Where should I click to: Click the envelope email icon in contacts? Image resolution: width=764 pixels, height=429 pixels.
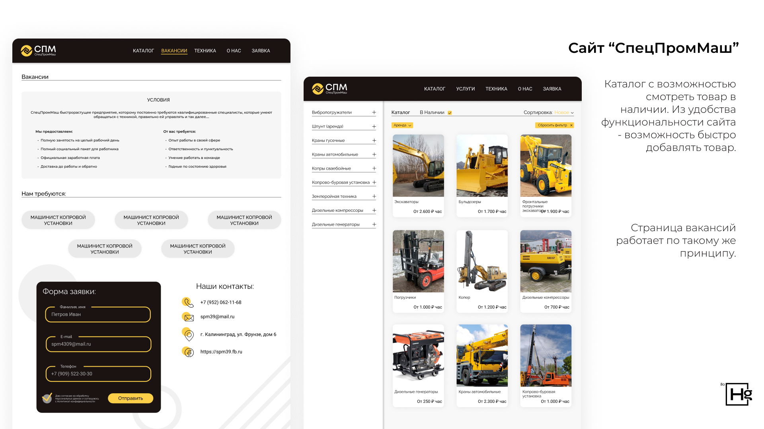pyautogui.click(x=188, y=317)
